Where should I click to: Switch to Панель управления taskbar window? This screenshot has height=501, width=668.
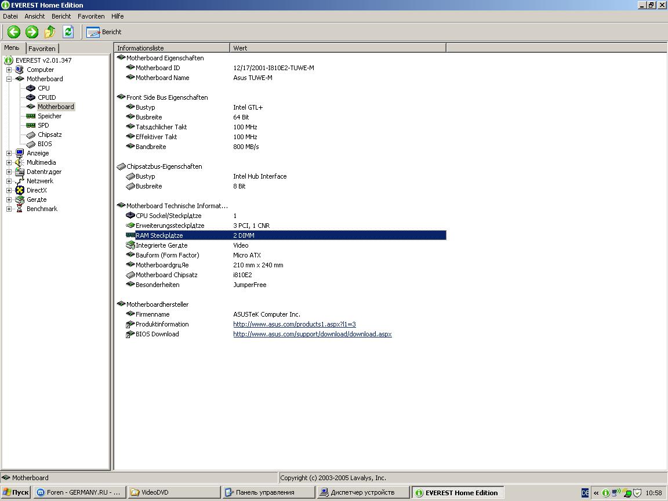coord(269,492)
